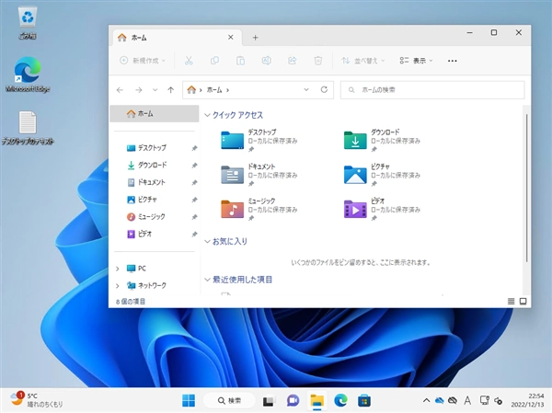Click the home icon in address bar

click(191, 90)
